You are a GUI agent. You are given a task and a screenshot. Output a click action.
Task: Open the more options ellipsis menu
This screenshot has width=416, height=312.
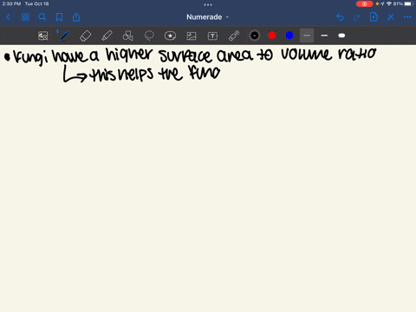pyautogui.click(x=407, y=17)
